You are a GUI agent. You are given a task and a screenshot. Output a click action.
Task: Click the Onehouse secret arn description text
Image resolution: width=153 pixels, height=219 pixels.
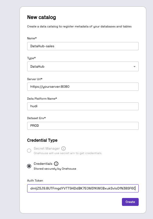click(68, 153)
